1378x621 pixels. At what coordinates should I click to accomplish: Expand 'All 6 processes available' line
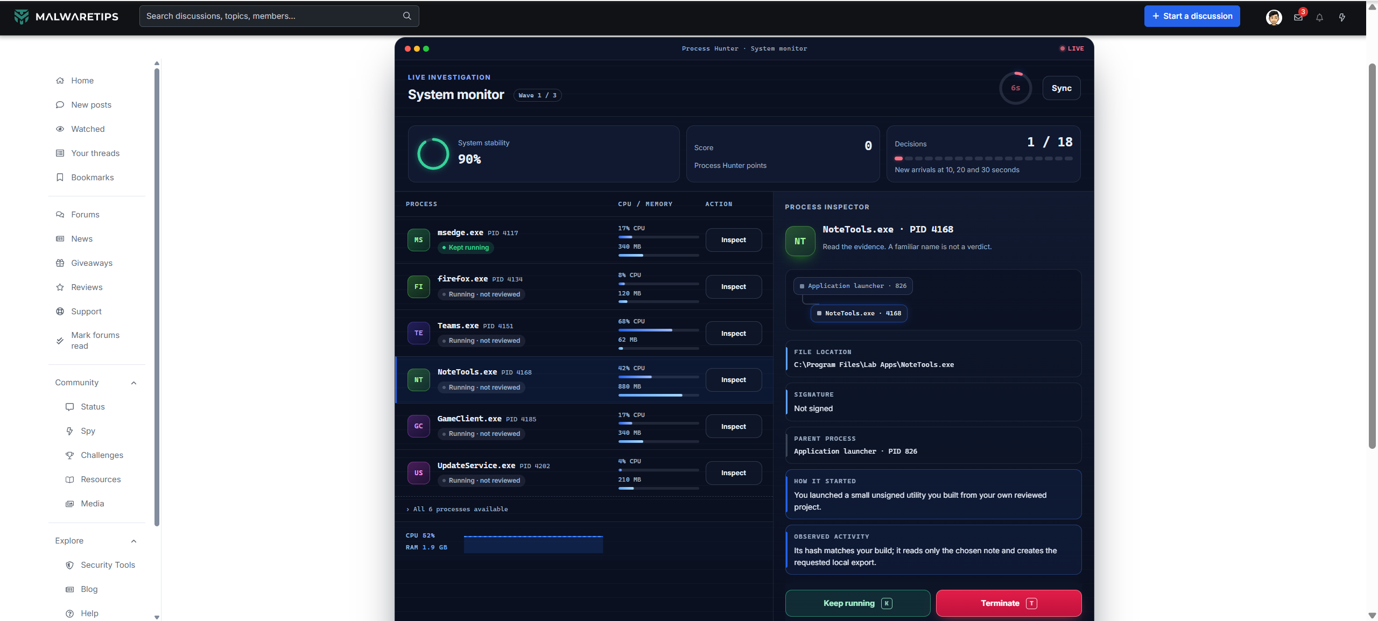(457, 509)
